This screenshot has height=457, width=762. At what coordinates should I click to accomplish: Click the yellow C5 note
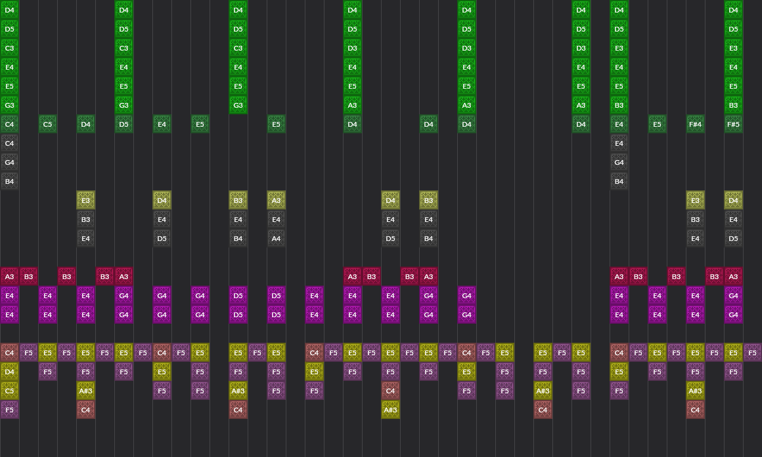(10, 391)
